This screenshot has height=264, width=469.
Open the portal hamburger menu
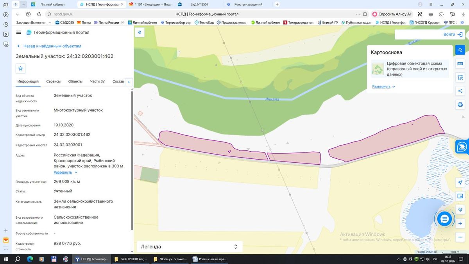(19, 32)
